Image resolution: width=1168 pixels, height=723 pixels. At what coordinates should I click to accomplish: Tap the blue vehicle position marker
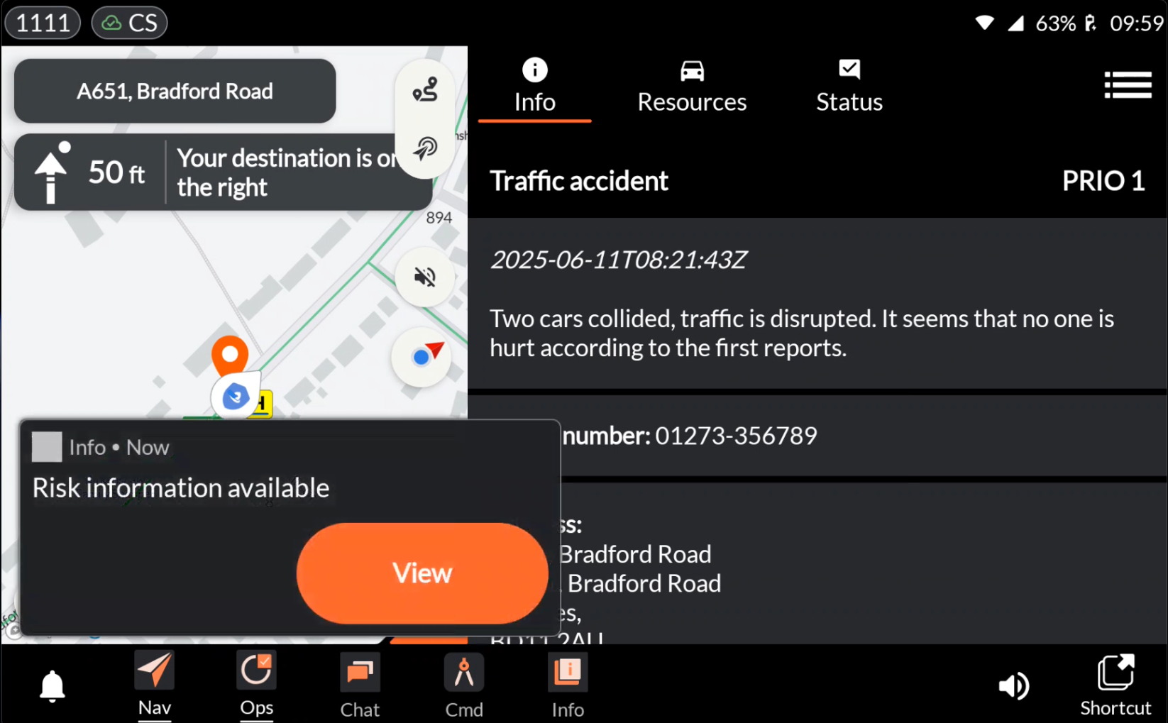pos(236,396)
